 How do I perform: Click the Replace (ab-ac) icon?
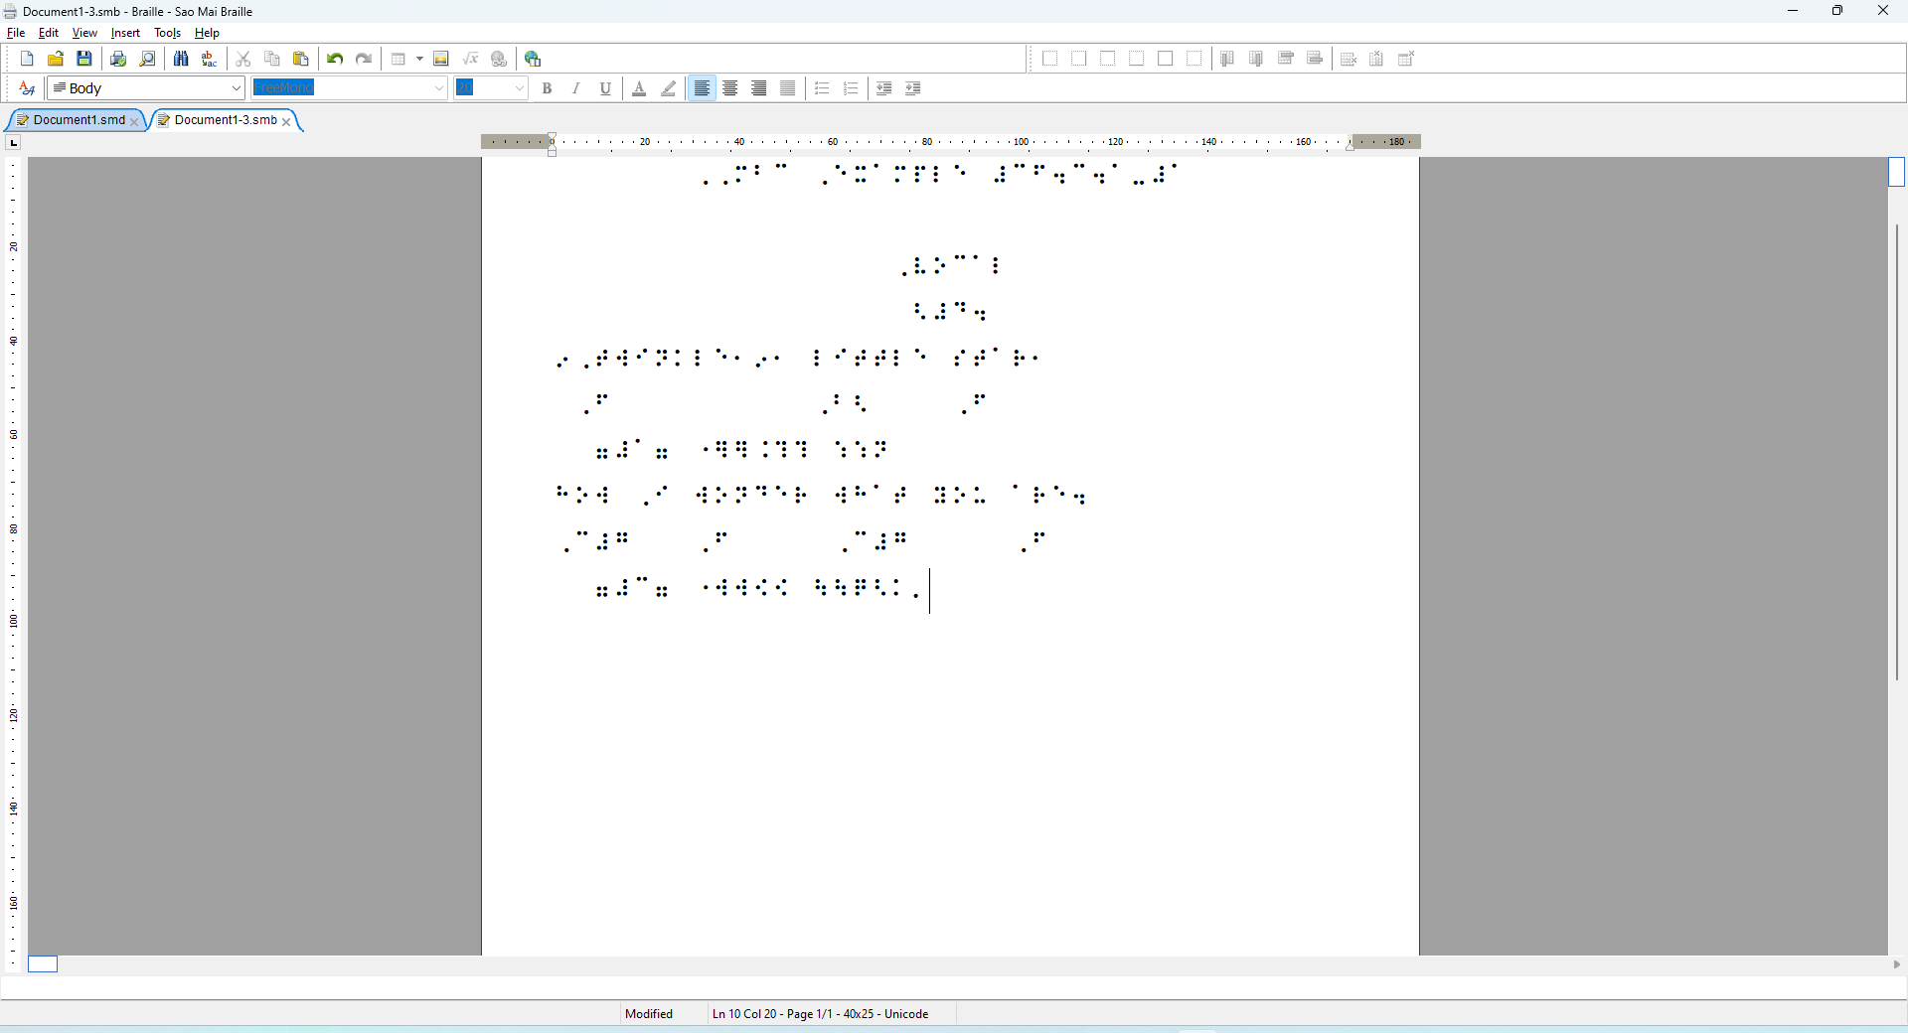point(210,59)
